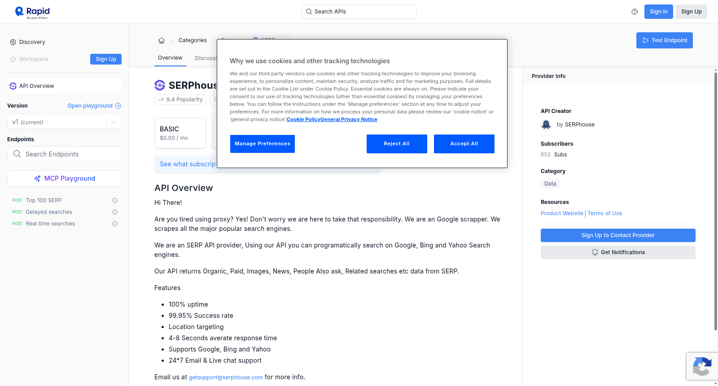
Task: Select the BASIC plan card
Action: point(180,133)
